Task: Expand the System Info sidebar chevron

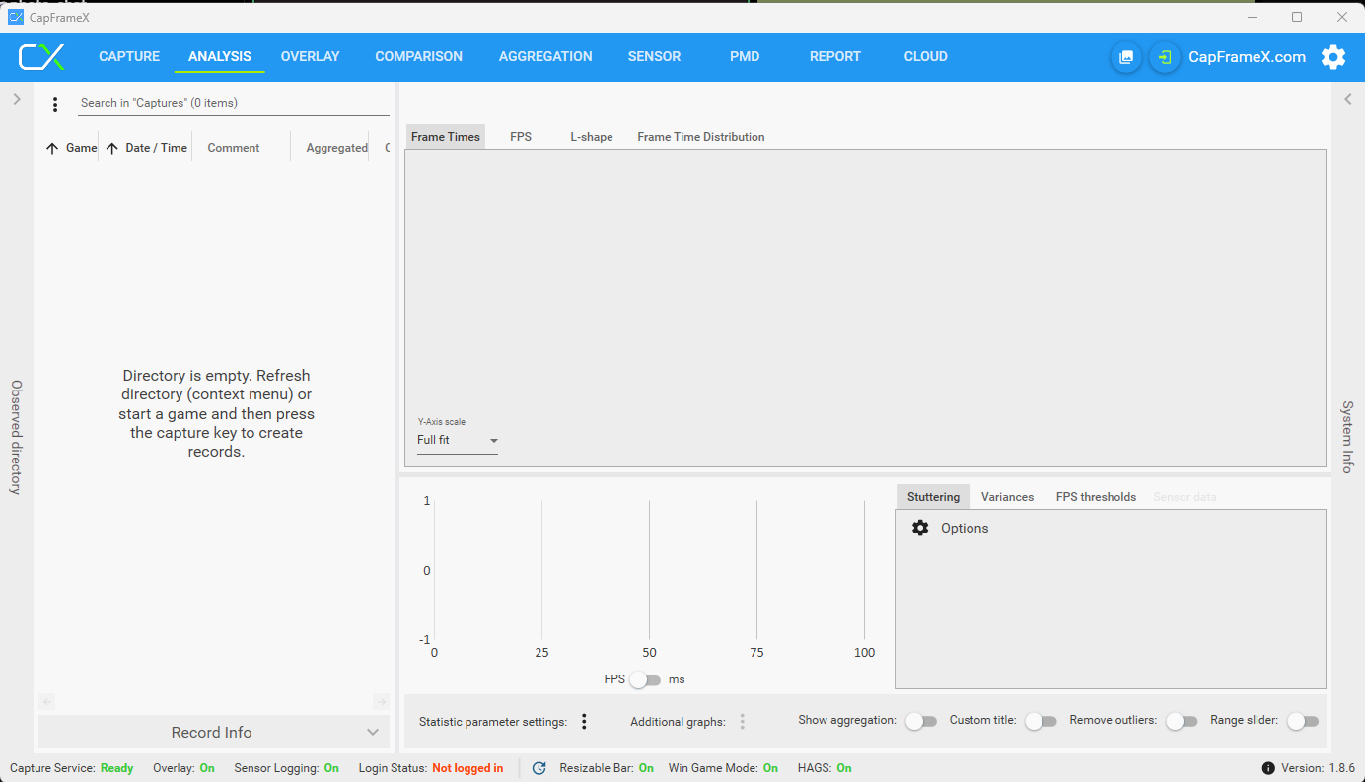Action: 1348,99
